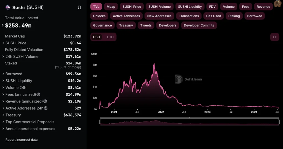
Task: Toggle the Mcap chart metric
Action: click(x=111, y=7)
